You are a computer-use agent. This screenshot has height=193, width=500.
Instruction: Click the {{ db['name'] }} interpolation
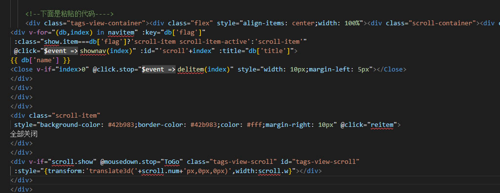[x=40, y=60]
